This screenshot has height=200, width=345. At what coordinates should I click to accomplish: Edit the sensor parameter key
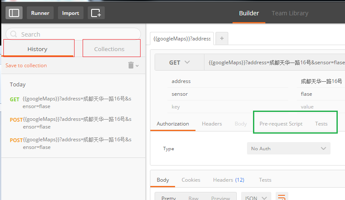coord(228,94)
